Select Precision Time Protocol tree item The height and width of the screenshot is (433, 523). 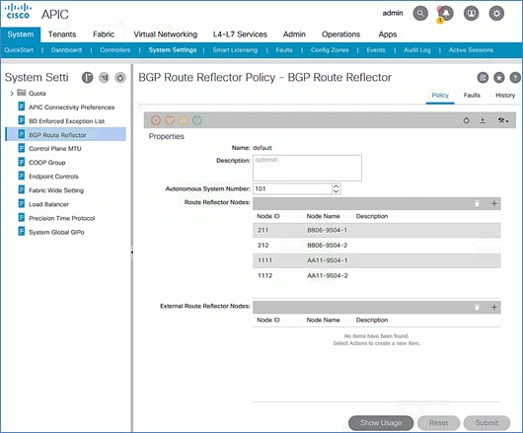[x=62, y=218]
